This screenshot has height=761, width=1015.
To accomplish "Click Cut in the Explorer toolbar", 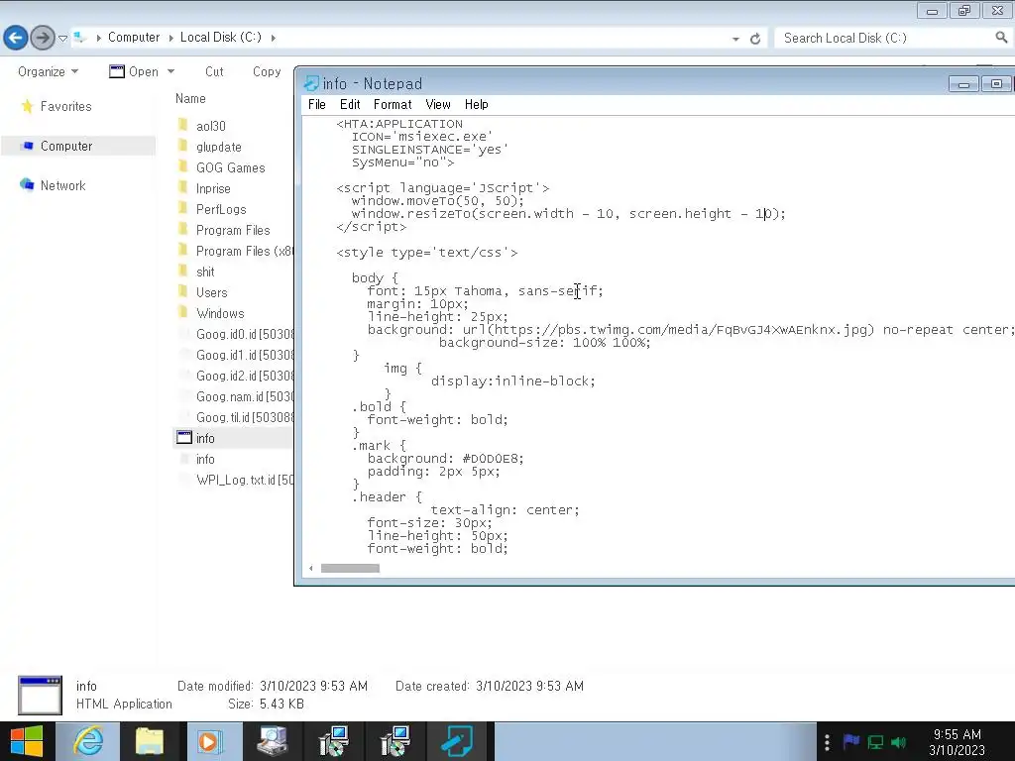I will (x=214, y=71).
